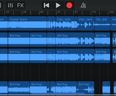116x96 pixels.
Task: Tap bar 33 on the ruler
Action: coord(7,12)
